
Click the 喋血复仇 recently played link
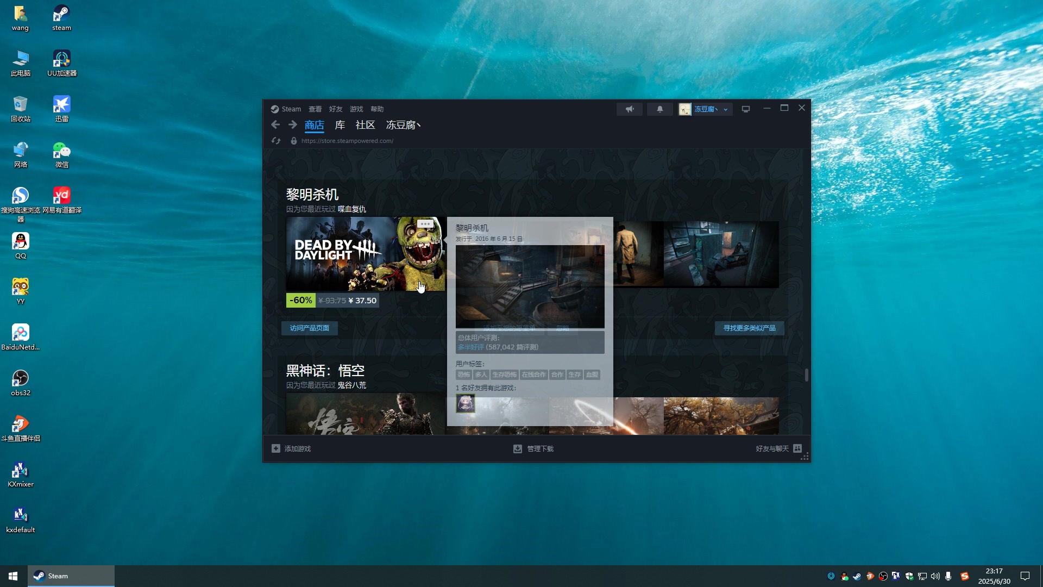[x=352, y=209]
